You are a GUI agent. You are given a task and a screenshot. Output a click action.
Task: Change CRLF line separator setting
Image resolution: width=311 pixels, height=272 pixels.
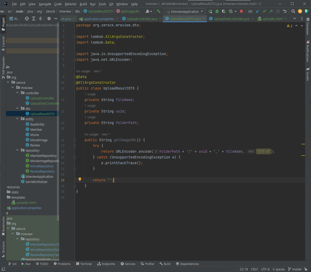(254, 269)
